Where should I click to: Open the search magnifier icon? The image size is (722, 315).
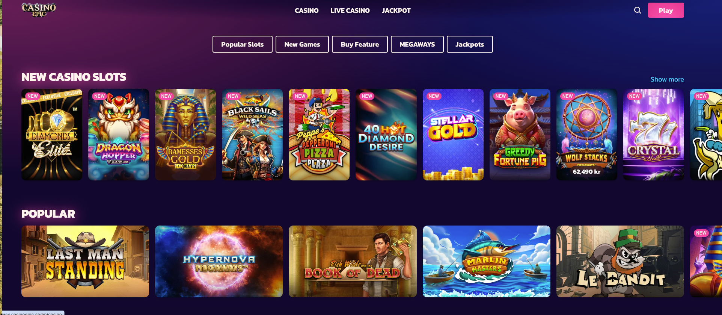638,10
